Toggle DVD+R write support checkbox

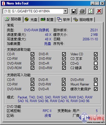[64, 89]
